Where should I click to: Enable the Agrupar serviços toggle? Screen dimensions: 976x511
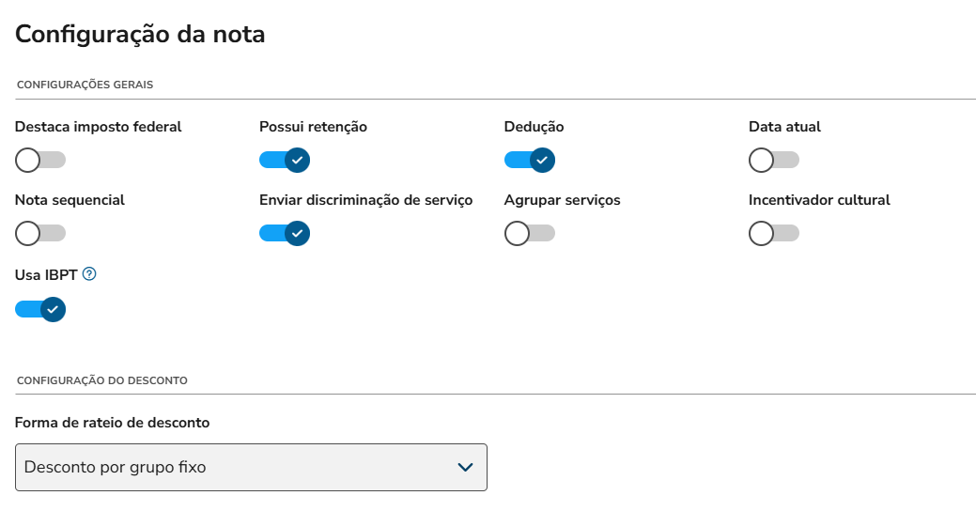(x=530, y=234)
